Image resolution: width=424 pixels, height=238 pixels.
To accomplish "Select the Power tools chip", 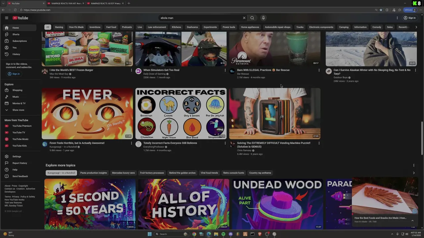I will (229, 27).
